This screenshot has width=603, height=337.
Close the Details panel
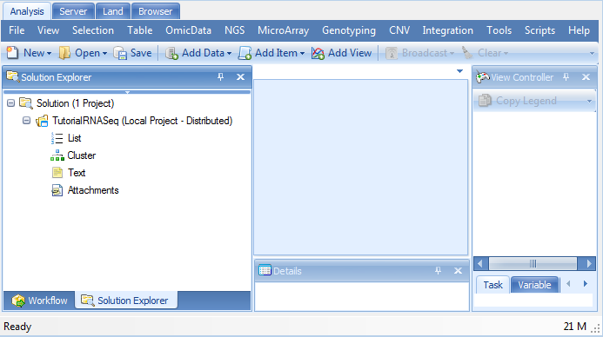[x=458, y=271]
